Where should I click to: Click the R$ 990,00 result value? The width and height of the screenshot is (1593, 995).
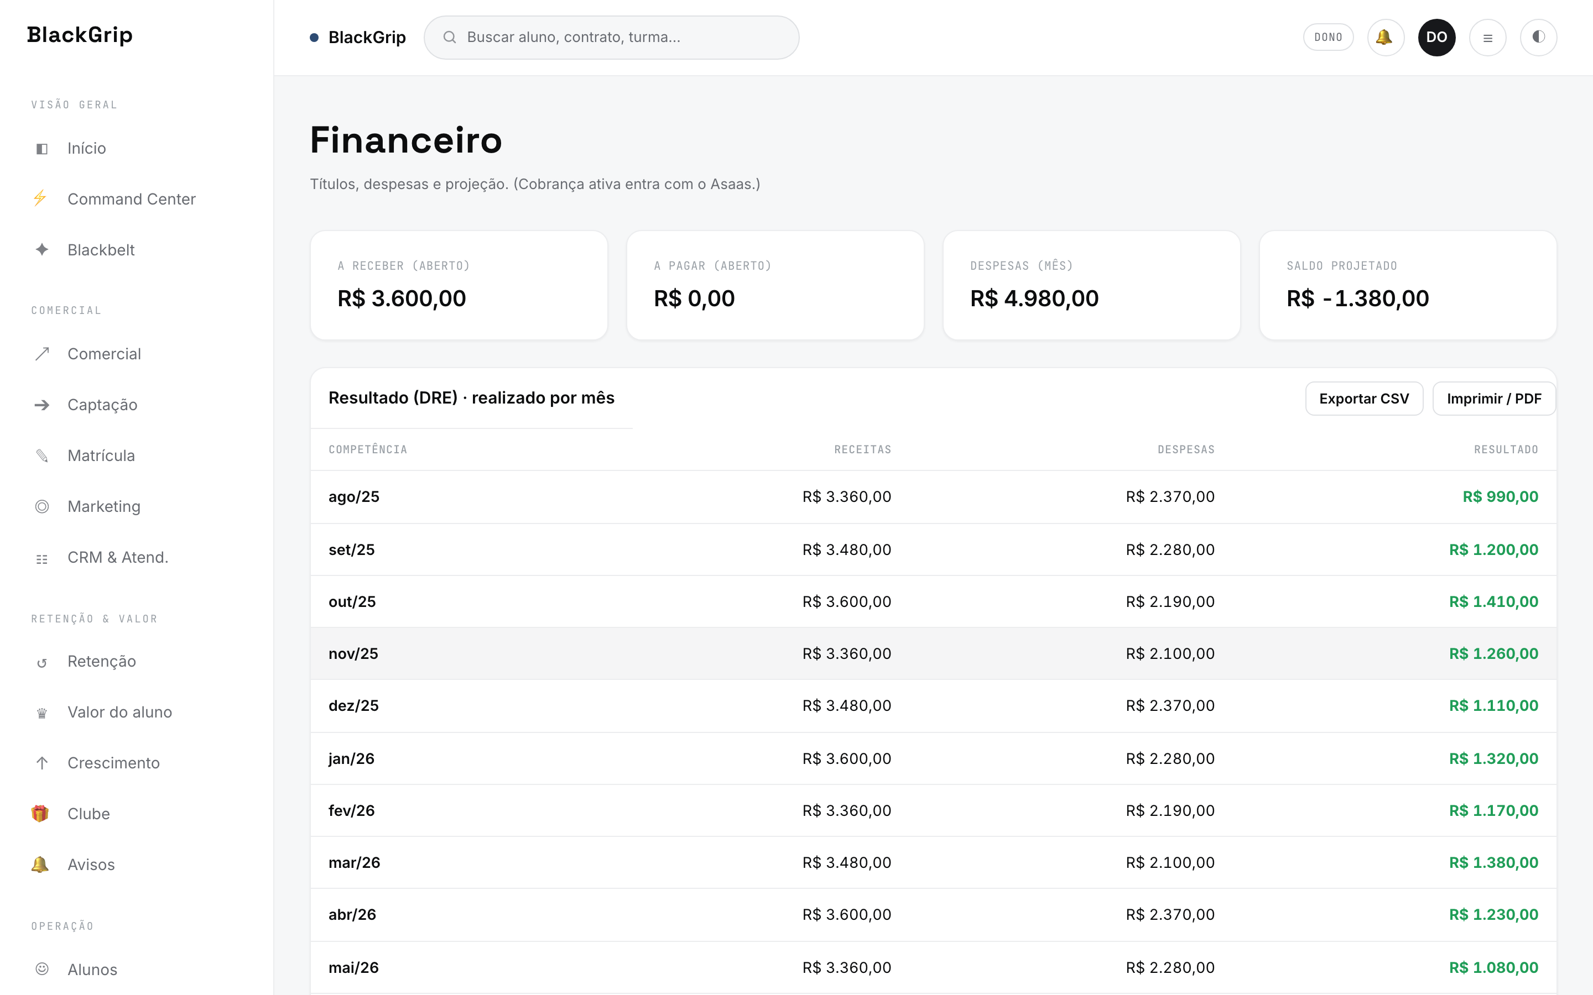[x=1500, y=497]
